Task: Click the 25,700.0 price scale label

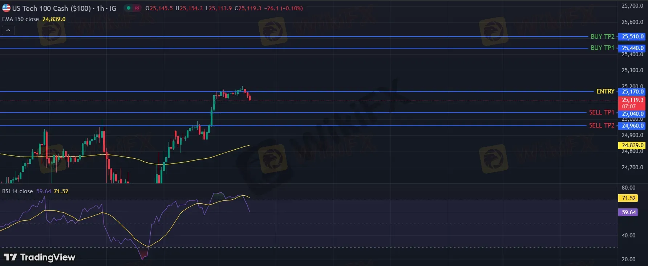Action: (x=632, y=6)
